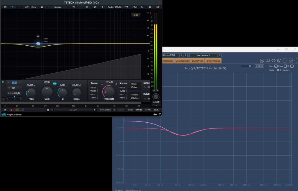The image size is (298, 191).
Task: Click the stop square button in bottom bar
Action: click(x=5, y=110)
